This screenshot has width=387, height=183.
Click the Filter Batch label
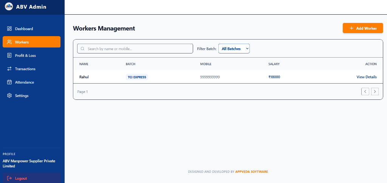(x=207, y=49)
